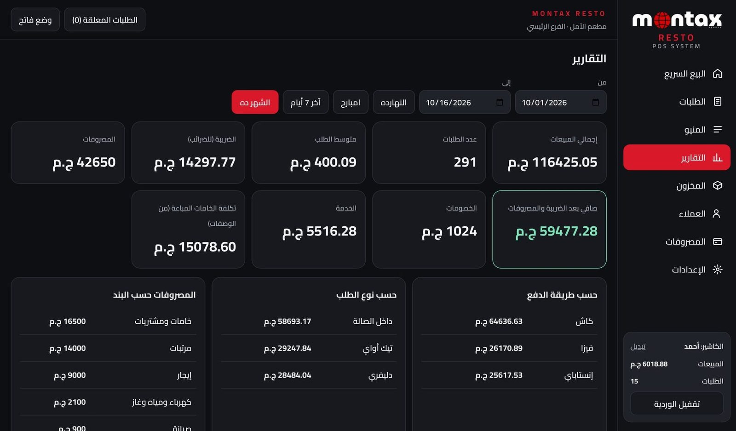Click the إجمالي المبيعات card
736x431 pixels.
[x=549, y=153]
